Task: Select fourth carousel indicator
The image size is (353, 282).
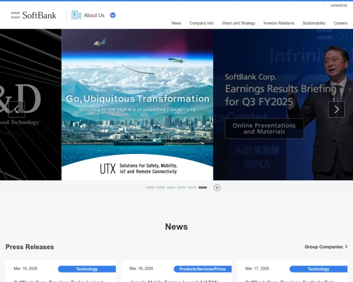Action: coord(182,187)
